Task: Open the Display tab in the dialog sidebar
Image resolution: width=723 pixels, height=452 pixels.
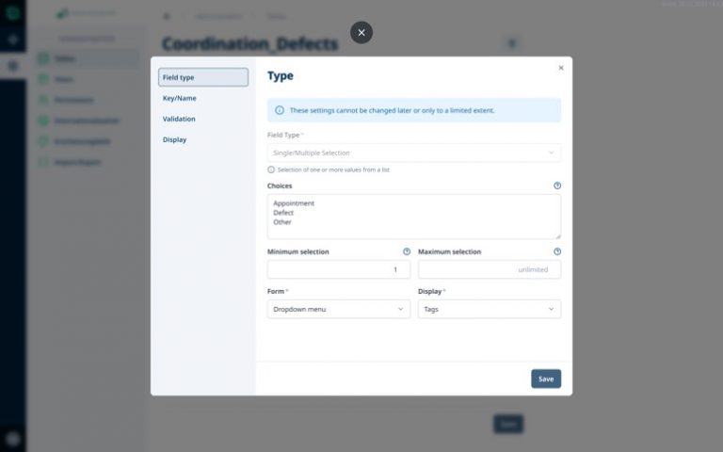Action: tap(174, 139)
